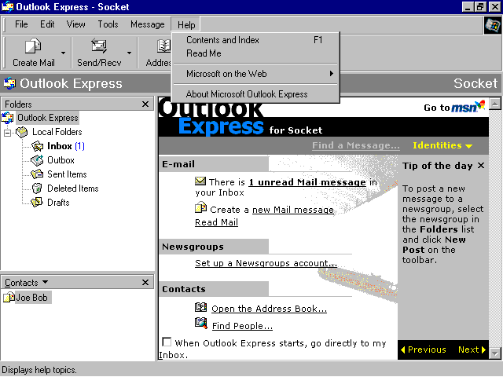Open the Send/Recv dropdown arrow
The width and height of the screenshot is (503, 377).
point(129,53)
